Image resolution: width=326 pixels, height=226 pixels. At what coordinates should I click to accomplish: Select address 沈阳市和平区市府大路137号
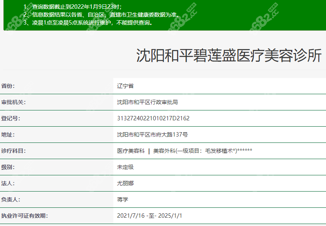click(x=153, y=135)
